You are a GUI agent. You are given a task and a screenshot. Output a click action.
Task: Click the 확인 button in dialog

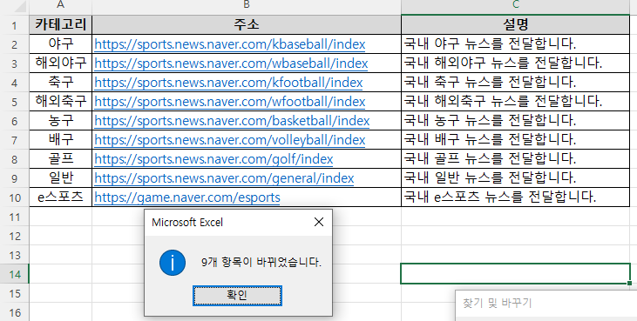point(237,296)
